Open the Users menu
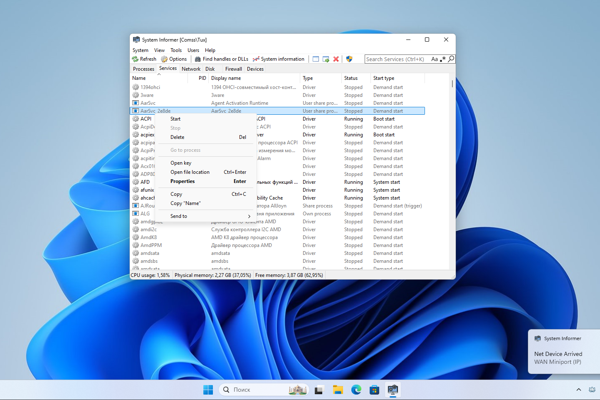Image resolution: width=600 pixels, height=400 pixels. click(193, 50)
